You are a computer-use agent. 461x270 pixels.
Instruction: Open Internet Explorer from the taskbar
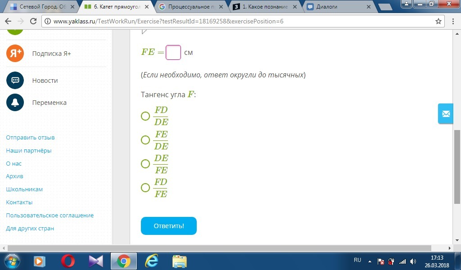click(x=151, y=261)
